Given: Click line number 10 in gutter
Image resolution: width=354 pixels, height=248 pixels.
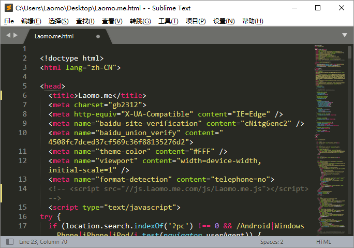Looking at the screenshot, I should tap(23, 133).
